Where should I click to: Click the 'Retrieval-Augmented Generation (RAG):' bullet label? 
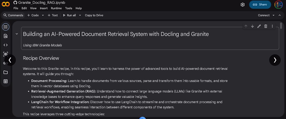point(63,91)
